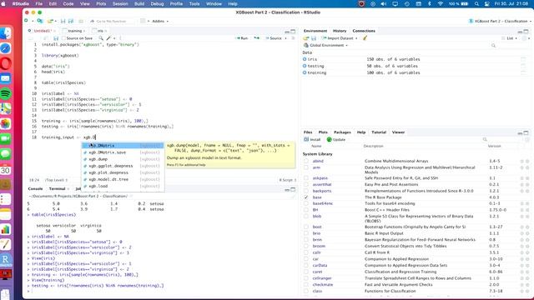534x300 pixels.
Task: Open the caret package link
Action: [x=317, y=272]
